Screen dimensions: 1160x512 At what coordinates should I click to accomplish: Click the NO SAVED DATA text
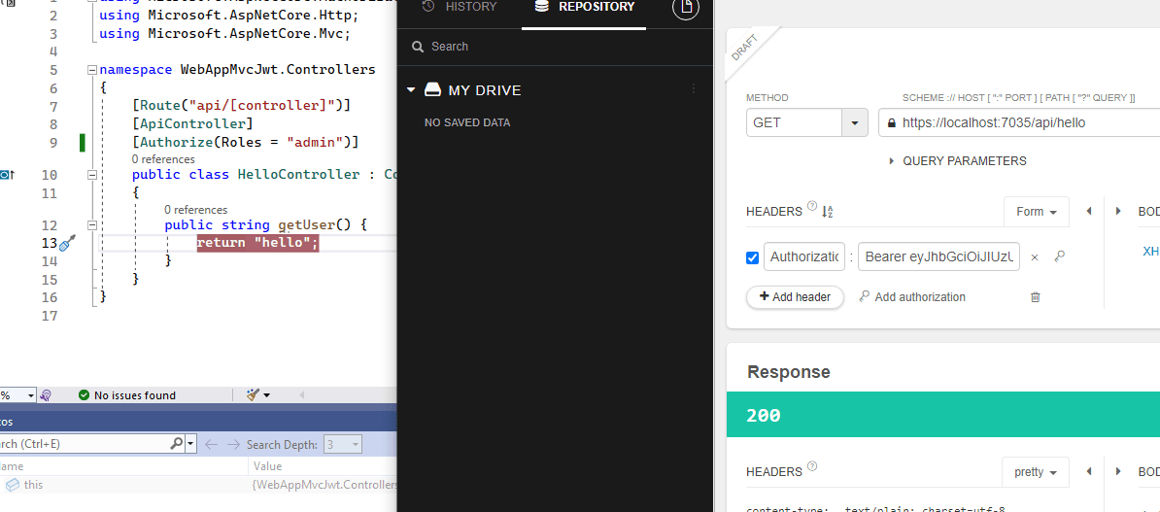click(467, 122)
